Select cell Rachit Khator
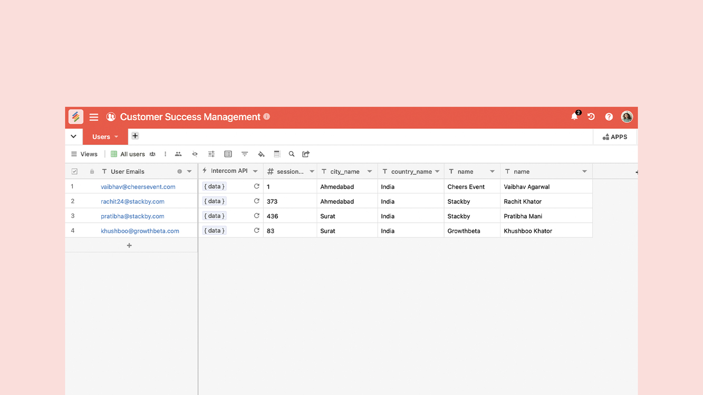Screen dimensions: 703x395 pyautogui.click(x=546, y=202)
